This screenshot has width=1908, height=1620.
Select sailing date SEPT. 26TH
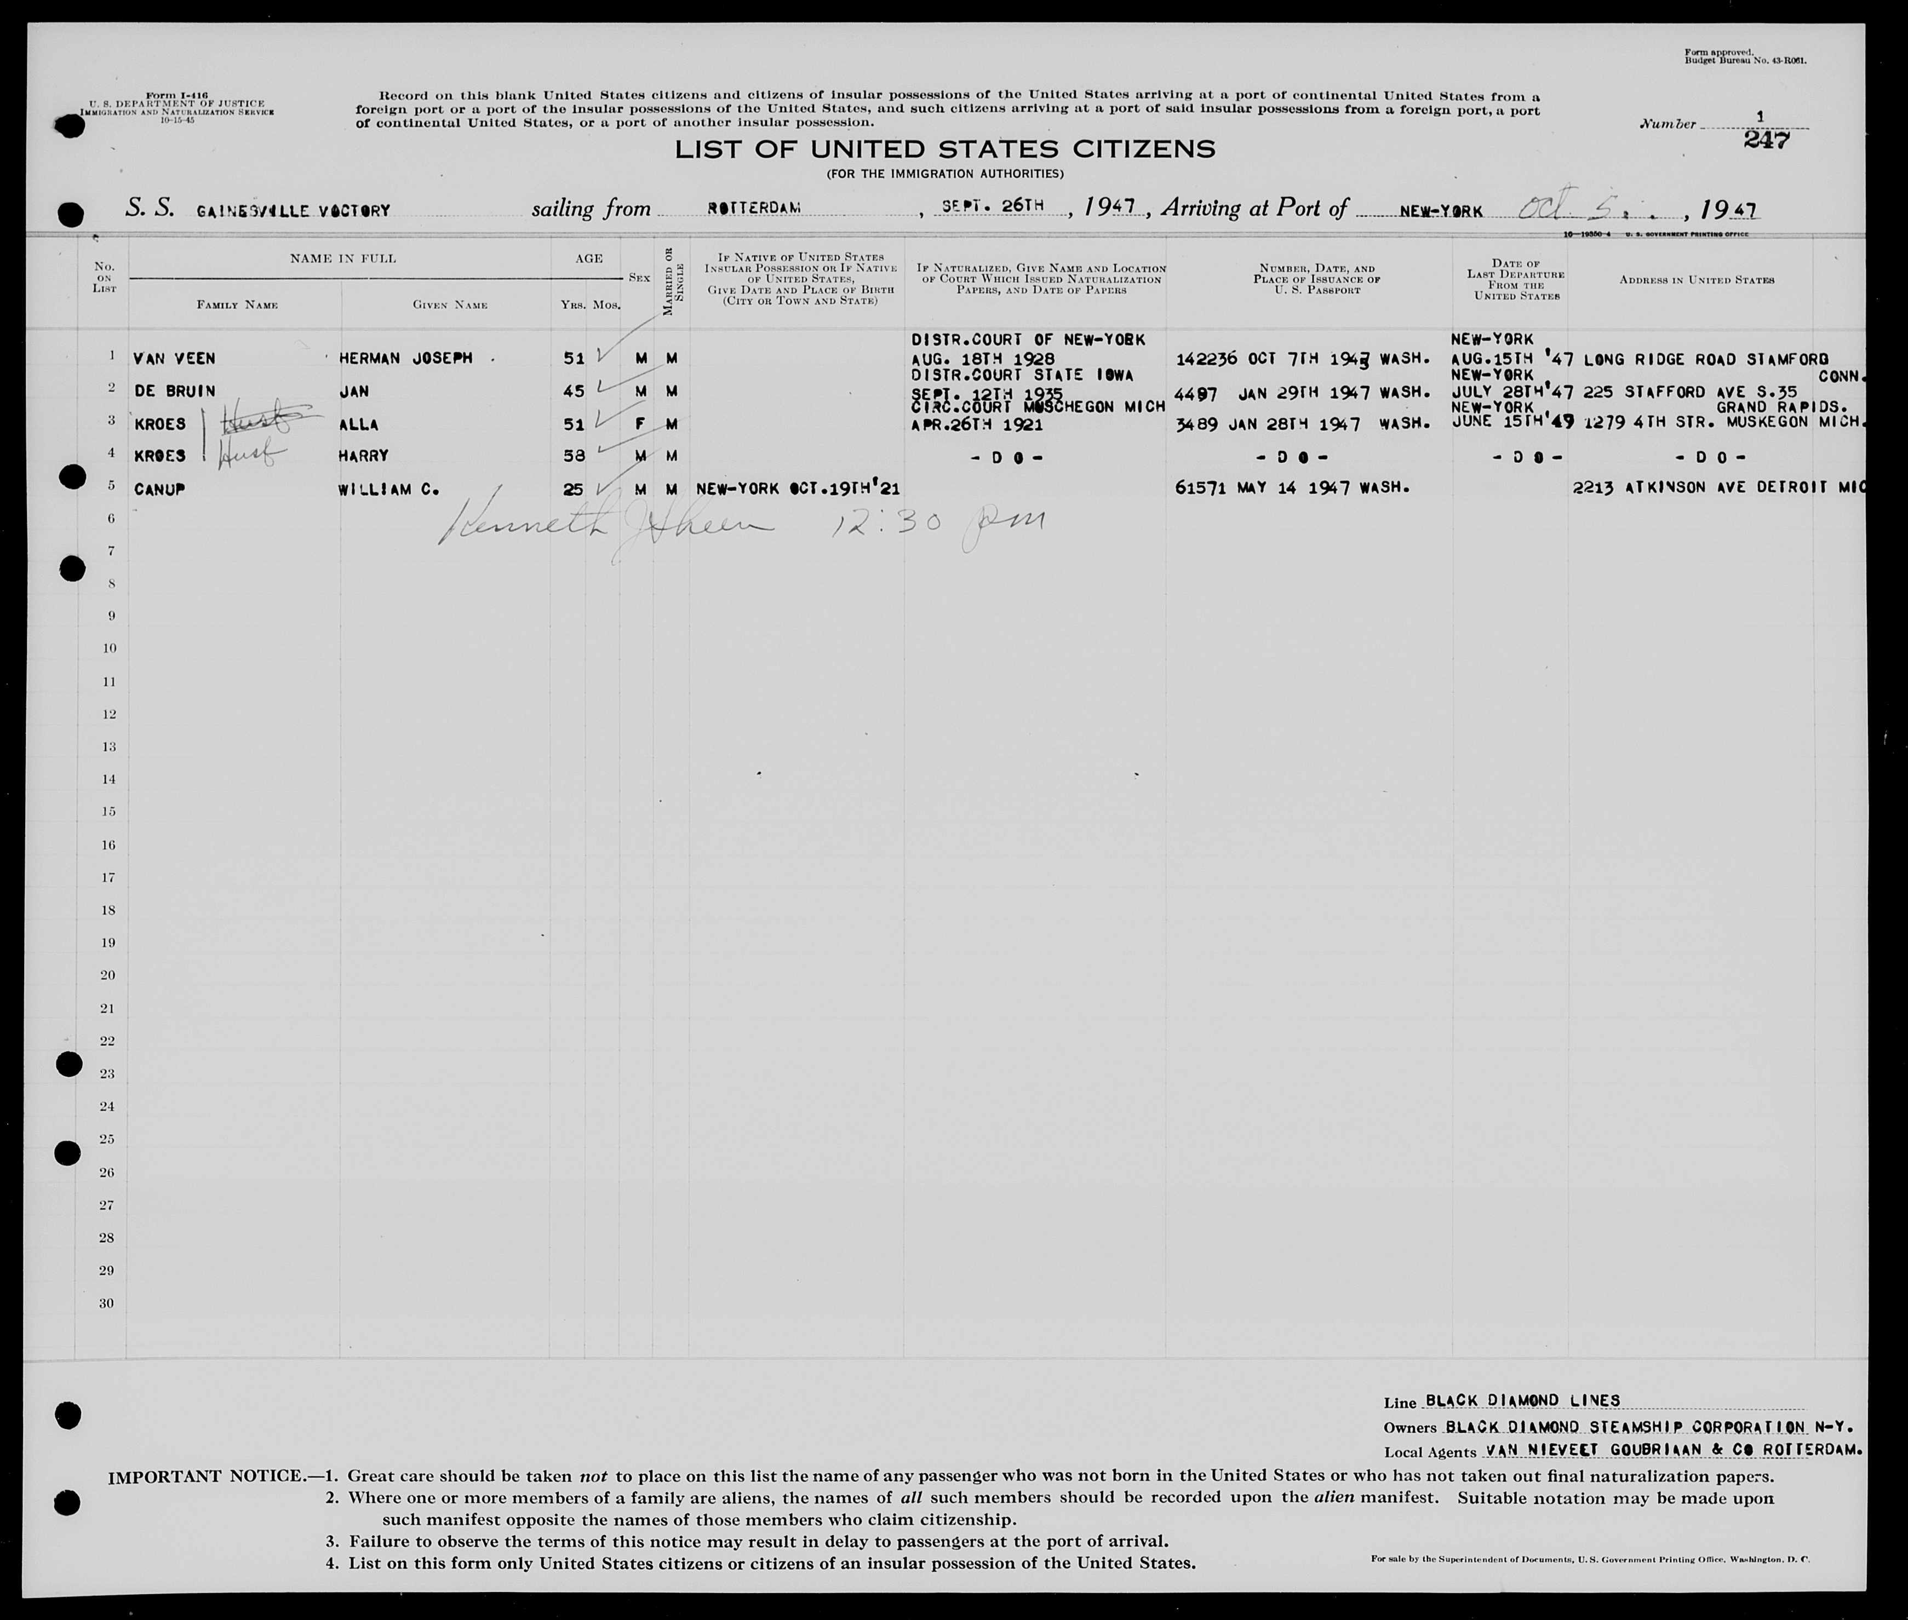tap(993, 206)
